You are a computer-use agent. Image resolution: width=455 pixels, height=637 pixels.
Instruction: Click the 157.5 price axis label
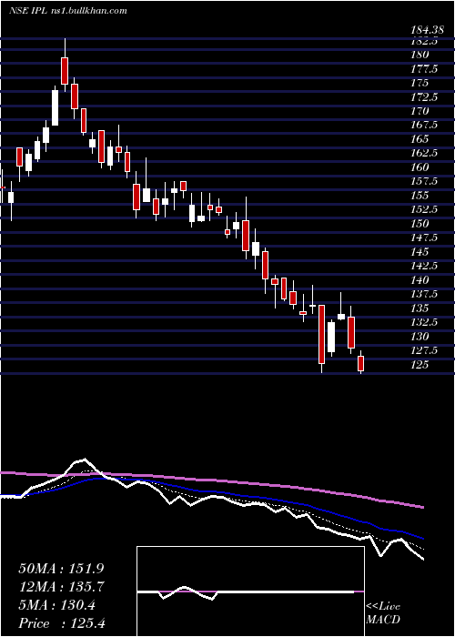point(425,181)
